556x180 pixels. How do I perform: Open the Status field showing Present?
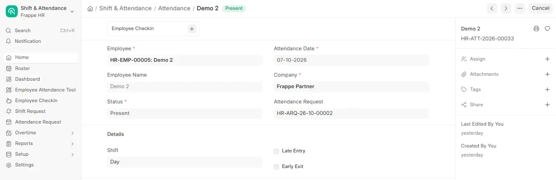tap(185, 113)
